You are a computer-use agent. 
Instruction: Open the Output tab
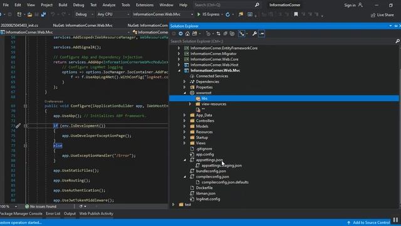point(70,213)
